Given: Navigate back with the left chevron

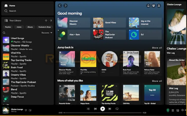Looking at the screenshot, I should click(60, 6).
